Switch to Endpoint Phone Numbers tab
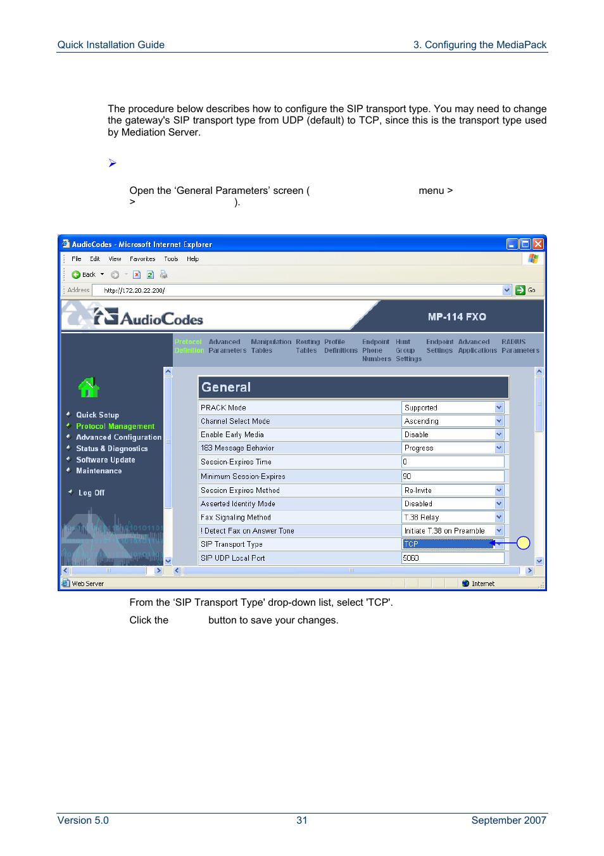The height and width of the screenshot is (856, 604). (x=376, y=350)
